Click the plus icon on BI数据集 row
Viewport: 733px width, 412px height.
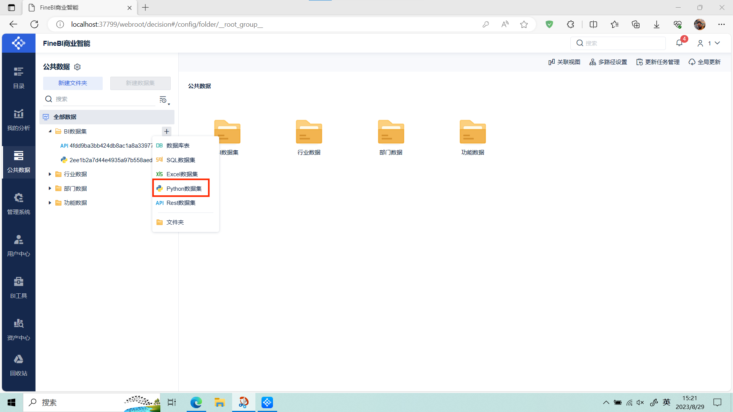166,131
